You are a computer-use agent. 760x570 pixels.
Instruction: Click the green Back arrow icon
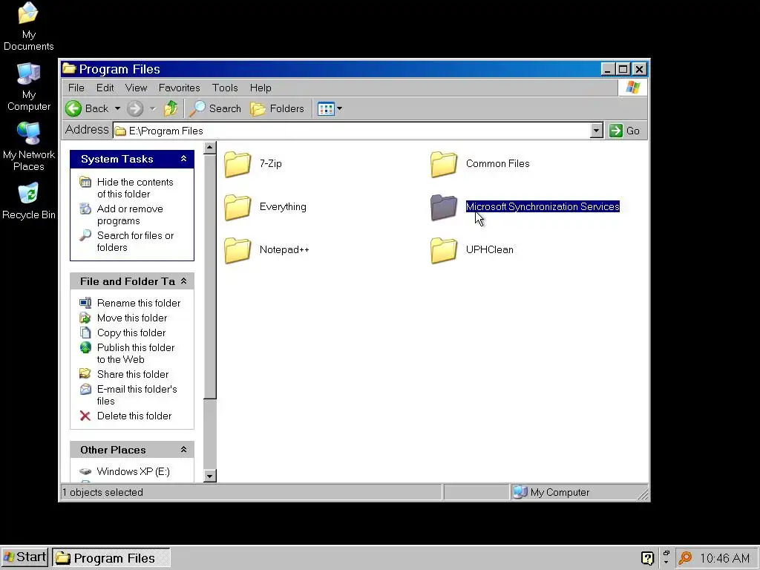[73, 108]
